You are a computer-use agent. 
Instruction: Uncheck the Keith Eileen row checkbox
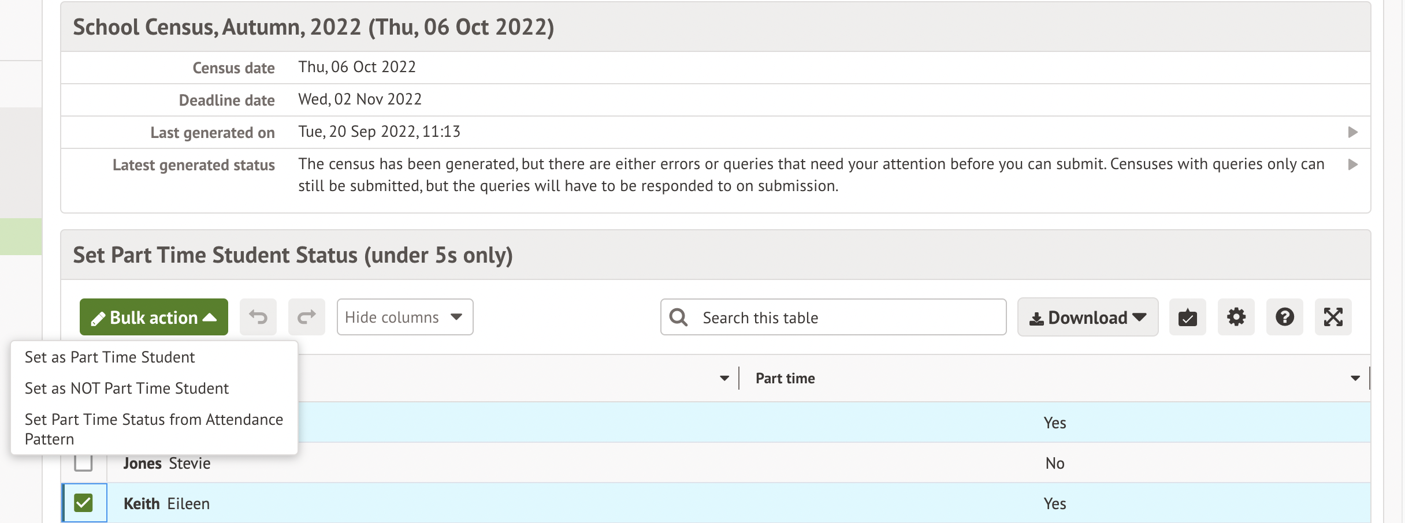click(x=84, y=503)
